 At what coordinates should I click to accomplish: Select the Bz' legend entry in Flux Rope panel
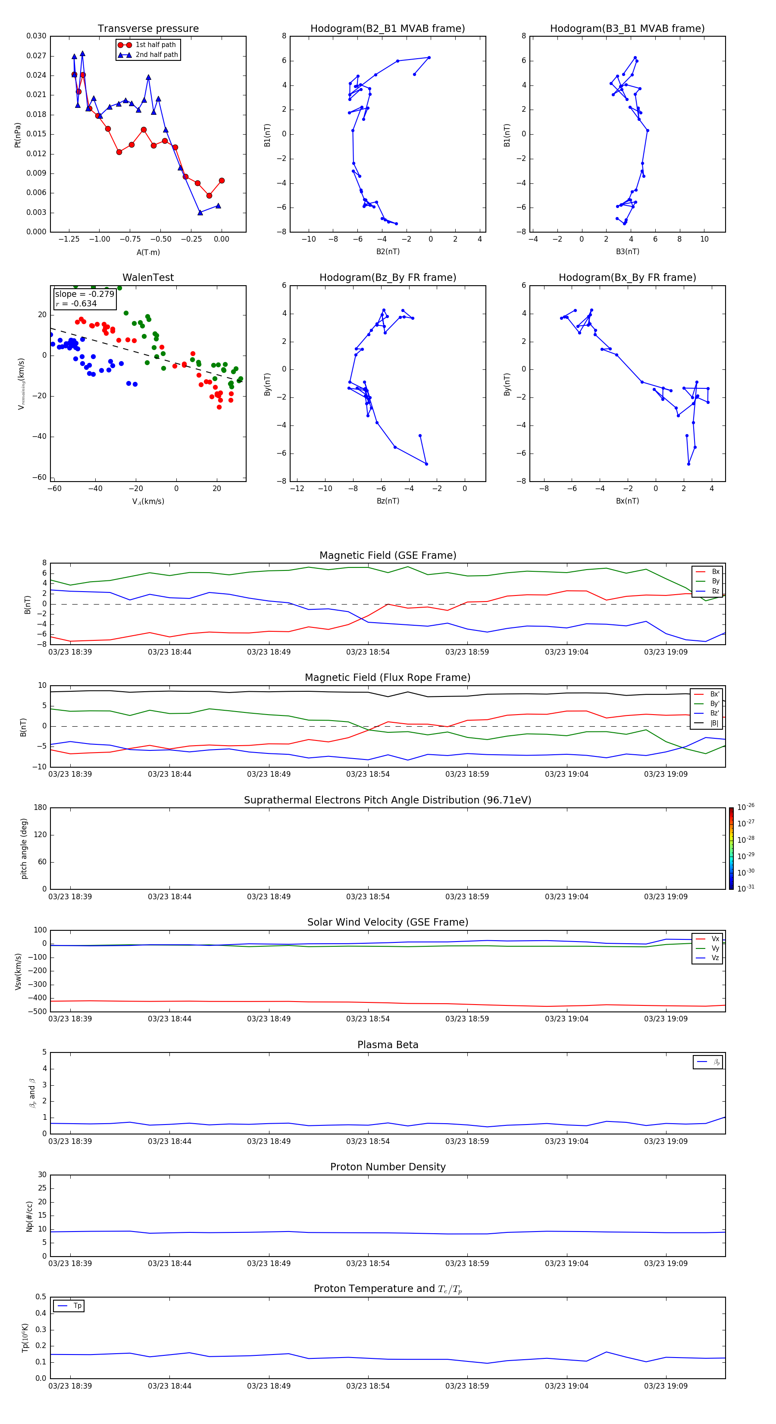[707, 713]
